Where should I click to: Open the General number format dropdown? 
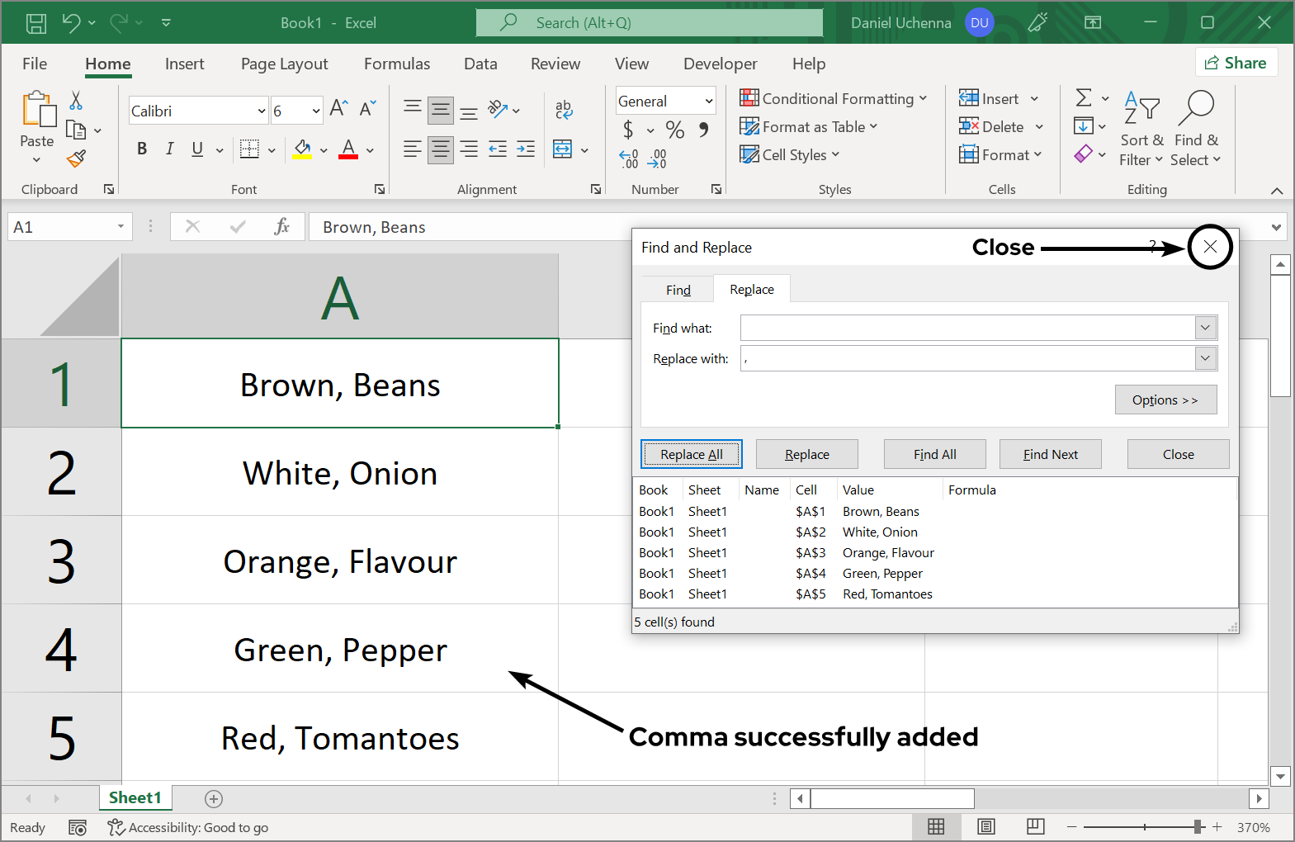tap(708, 101)
